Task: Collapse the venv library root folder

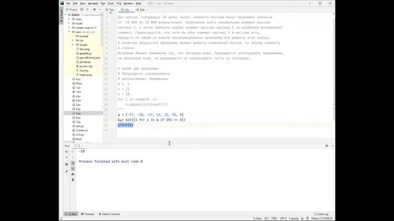Action: pos(69,32)
